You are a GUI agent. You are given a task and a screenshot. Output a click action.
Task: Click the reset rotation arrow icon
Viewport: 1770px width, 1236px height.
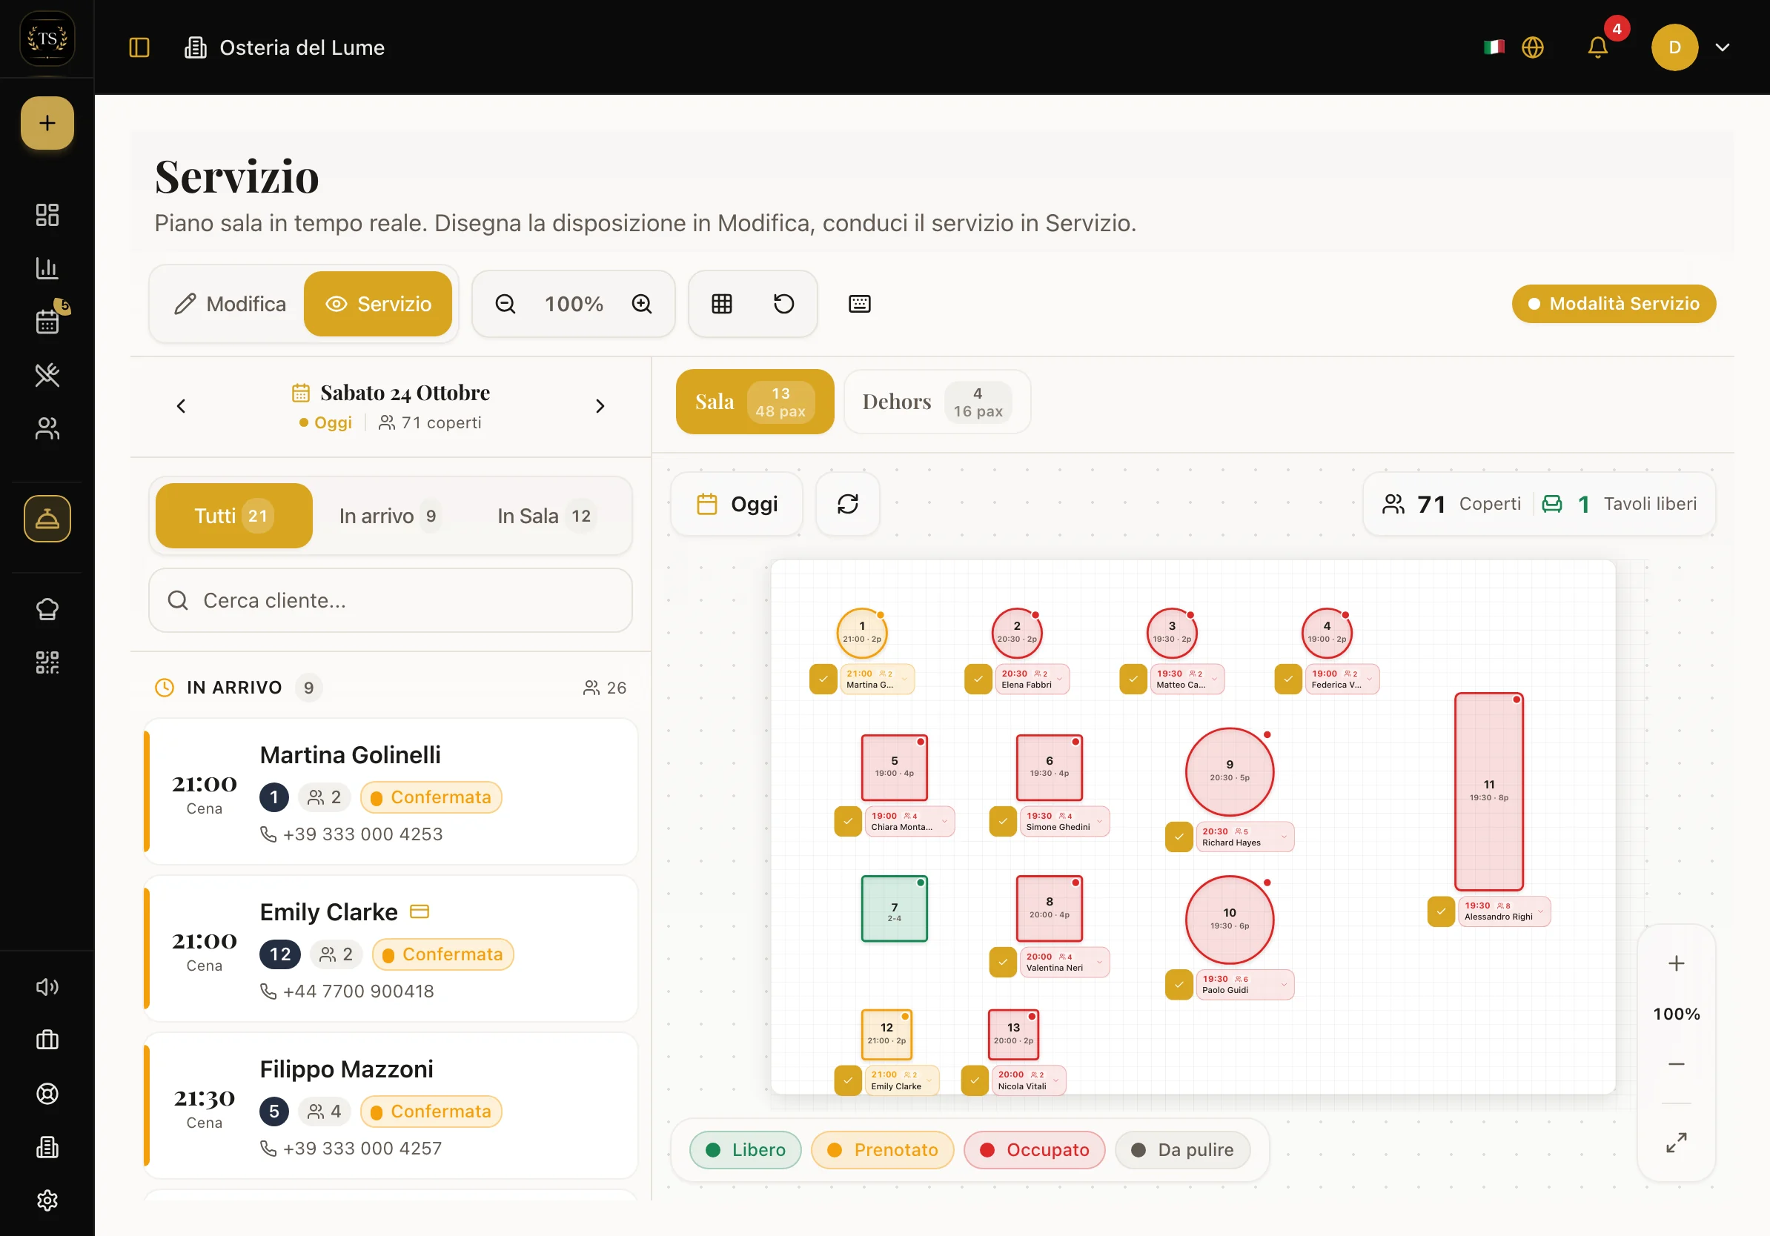pyautogui.click(x=783, y=304)
